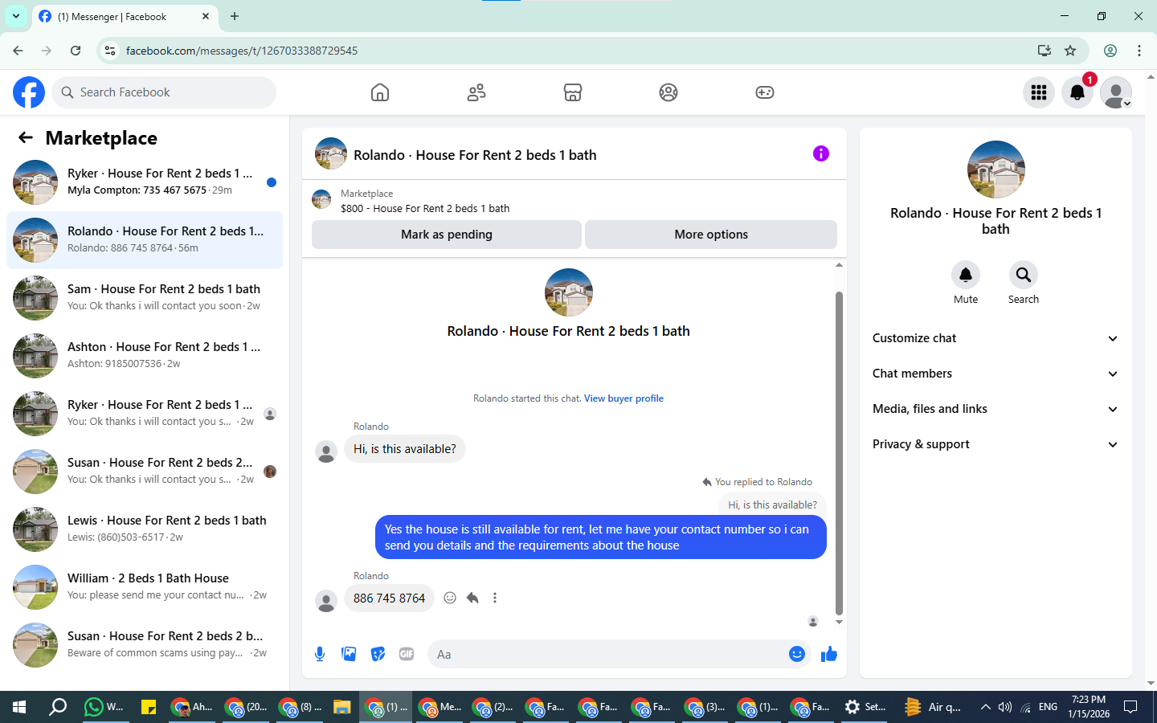Go back using the Marketplace arrow
Screen dimensions: 1157x723
click(x=26, y=137)
